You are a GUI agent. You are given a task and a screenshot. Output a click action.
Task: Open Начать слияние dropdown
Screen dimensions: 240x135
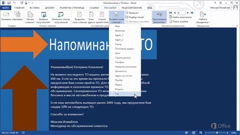[x=30, y=18]
